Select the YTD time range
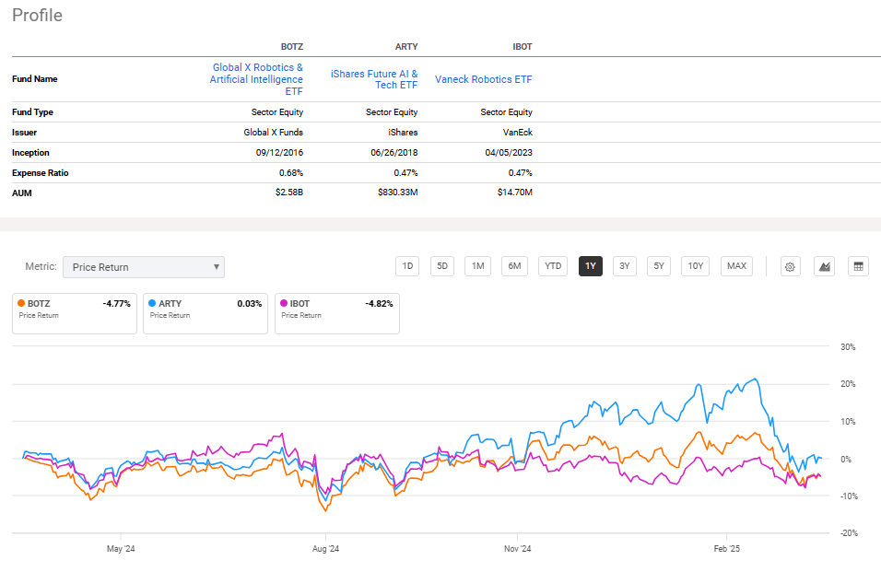This screenshot has height=572, width=881. click(x=552, y=266)
